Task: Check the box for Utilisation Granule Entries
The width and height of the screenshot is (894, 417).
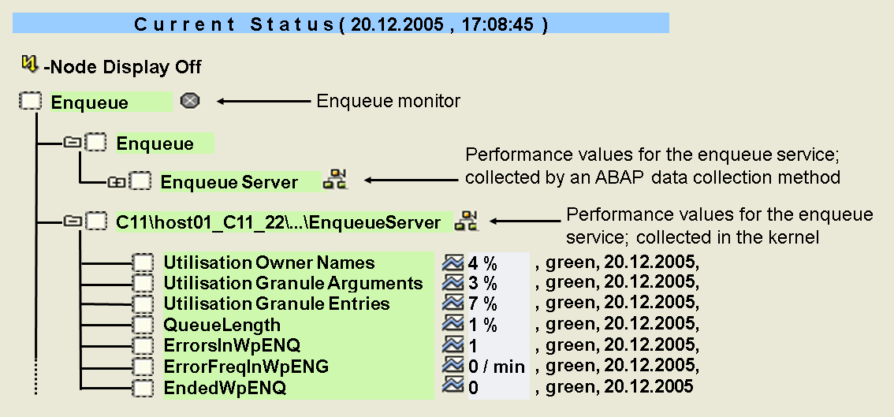Action: click(x=143, y=303)
